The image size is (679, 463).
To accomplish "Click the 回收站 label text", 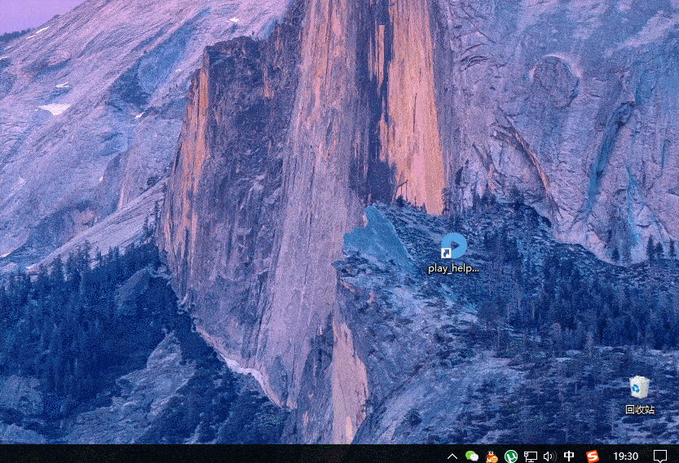I will click(x=640, y=409).
